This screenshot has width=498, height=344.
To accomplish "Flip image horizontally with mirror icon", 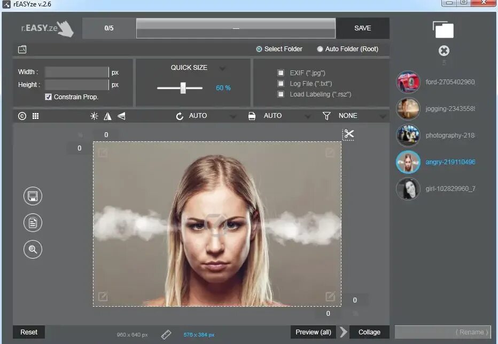I will point(107,116).
